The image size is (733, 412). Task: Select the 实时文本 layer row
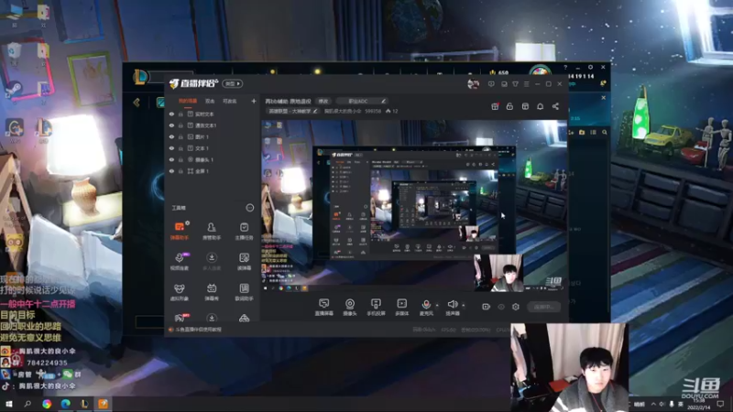213,114
